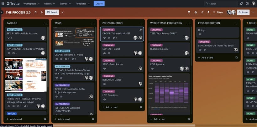Screen dimensions: 257x127
Task: Expand the Workspaces menu
Action: coord(31,3)
